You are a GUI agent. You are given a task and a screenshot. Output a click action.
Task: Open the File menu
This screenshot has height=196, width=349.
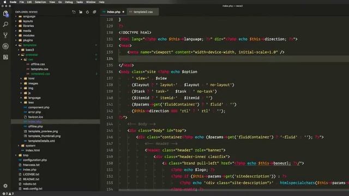coord(22,2)
